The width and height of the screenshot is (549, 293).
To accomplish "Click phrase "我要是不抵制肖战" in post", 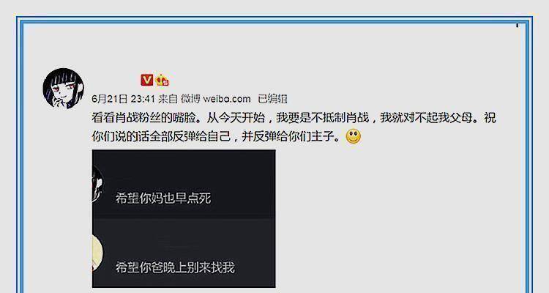I will point(323,117).
